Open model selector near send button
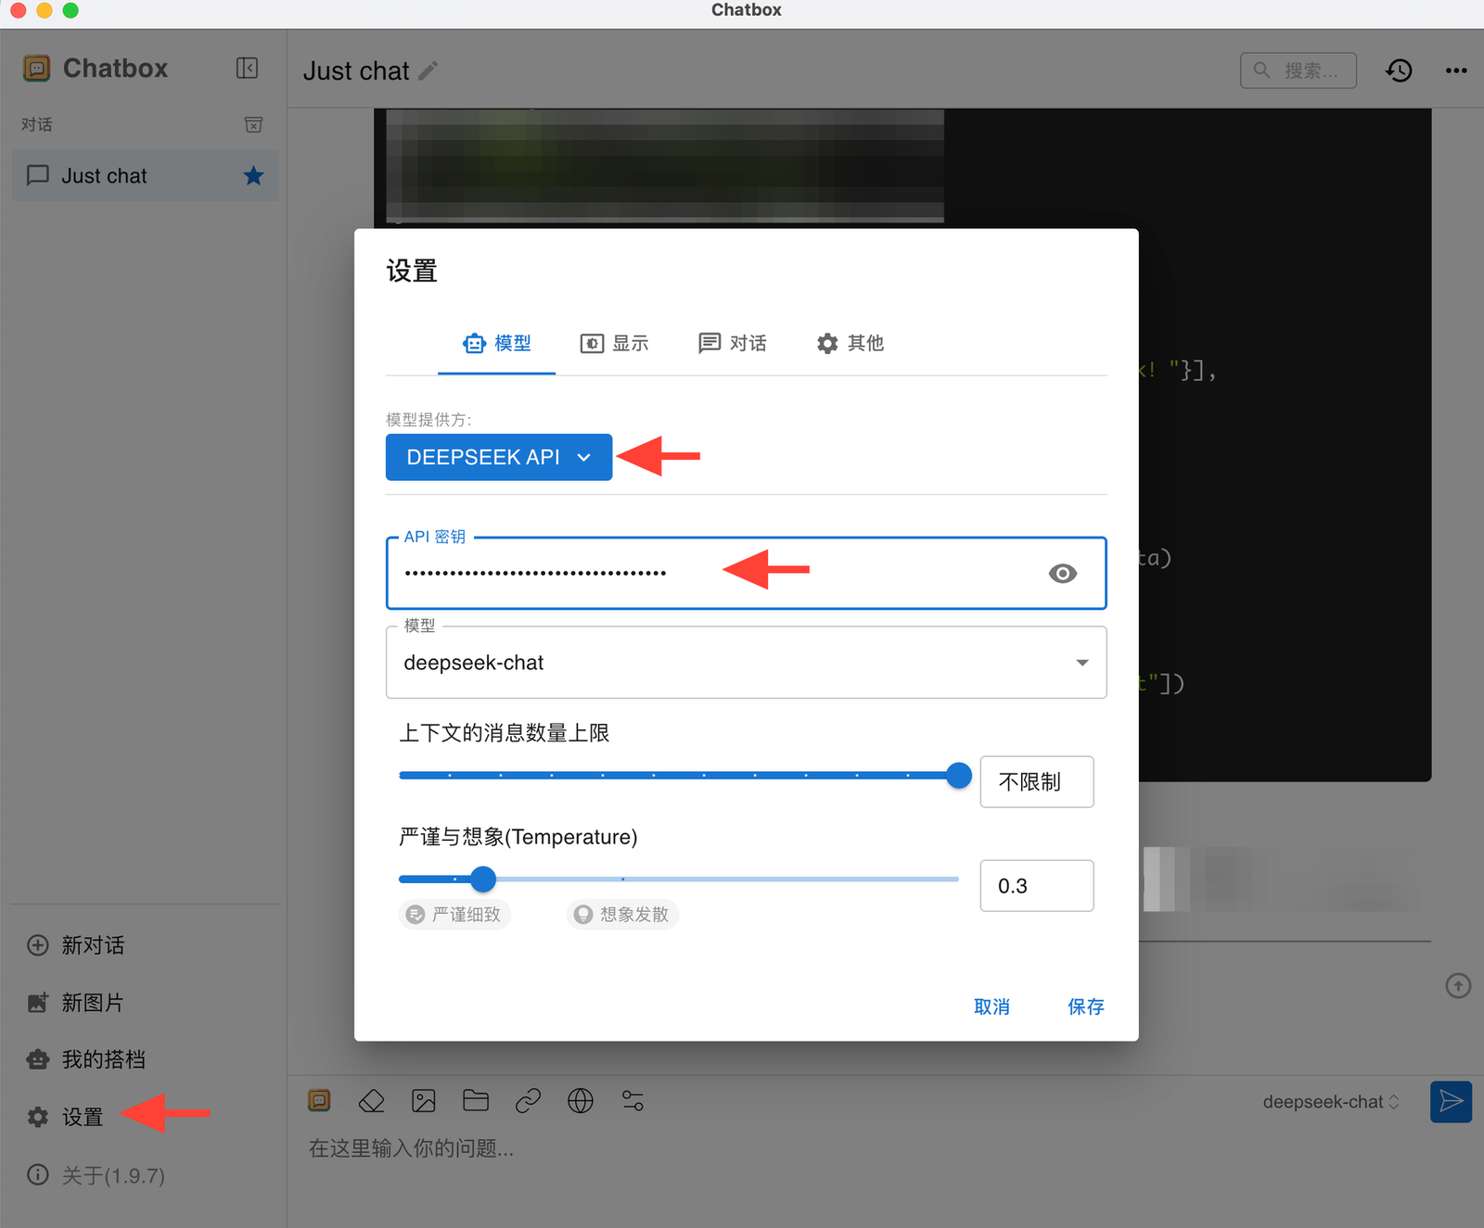 coord(1330,1102)
